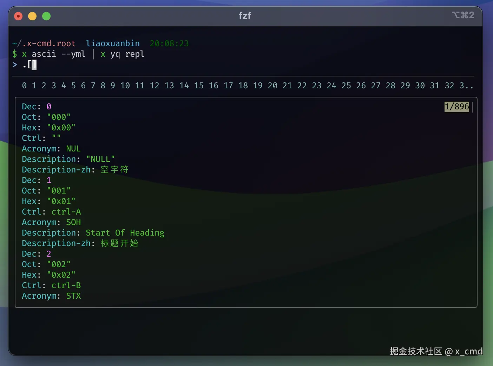Click the line Acronym: NUL
The width and height of the screenshot is (493, 366).
[x=51, y=149]
